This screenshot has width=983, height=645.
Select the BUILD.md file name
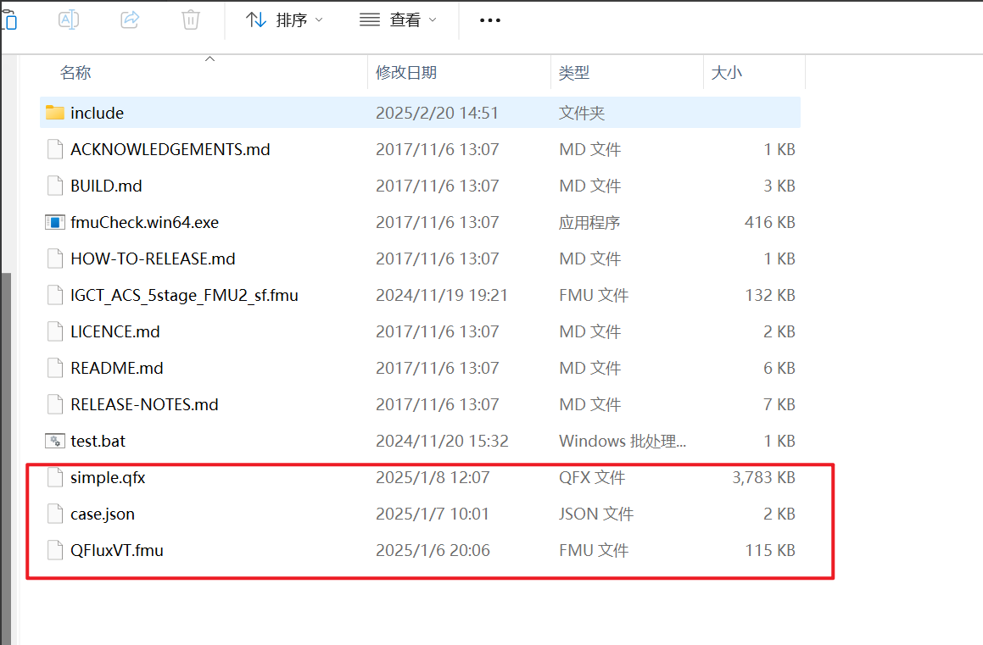point(106,186)
